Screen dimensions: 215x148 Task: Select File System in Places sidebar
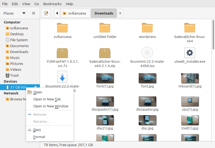(19, 40)
